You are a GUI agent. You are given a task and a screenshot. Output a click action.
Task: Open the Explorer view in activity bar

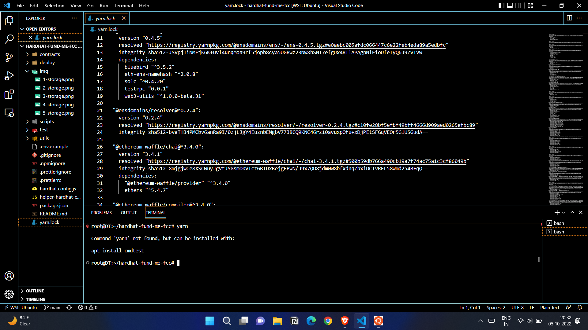pos(9,21)
